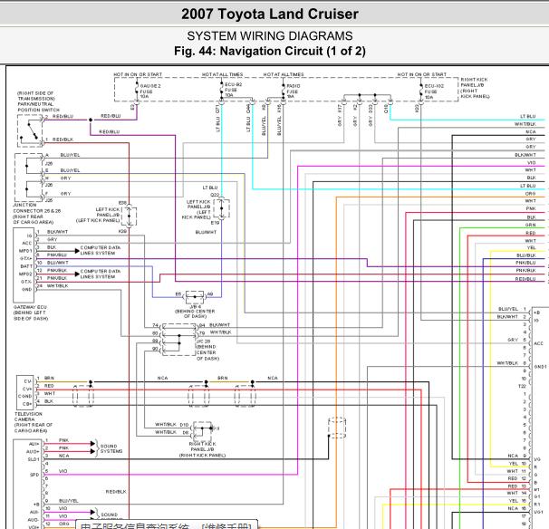
Task: Select COMPUTER DATA LINES SYSTEM label beside MPD1
Action: [x=101, y=250]
